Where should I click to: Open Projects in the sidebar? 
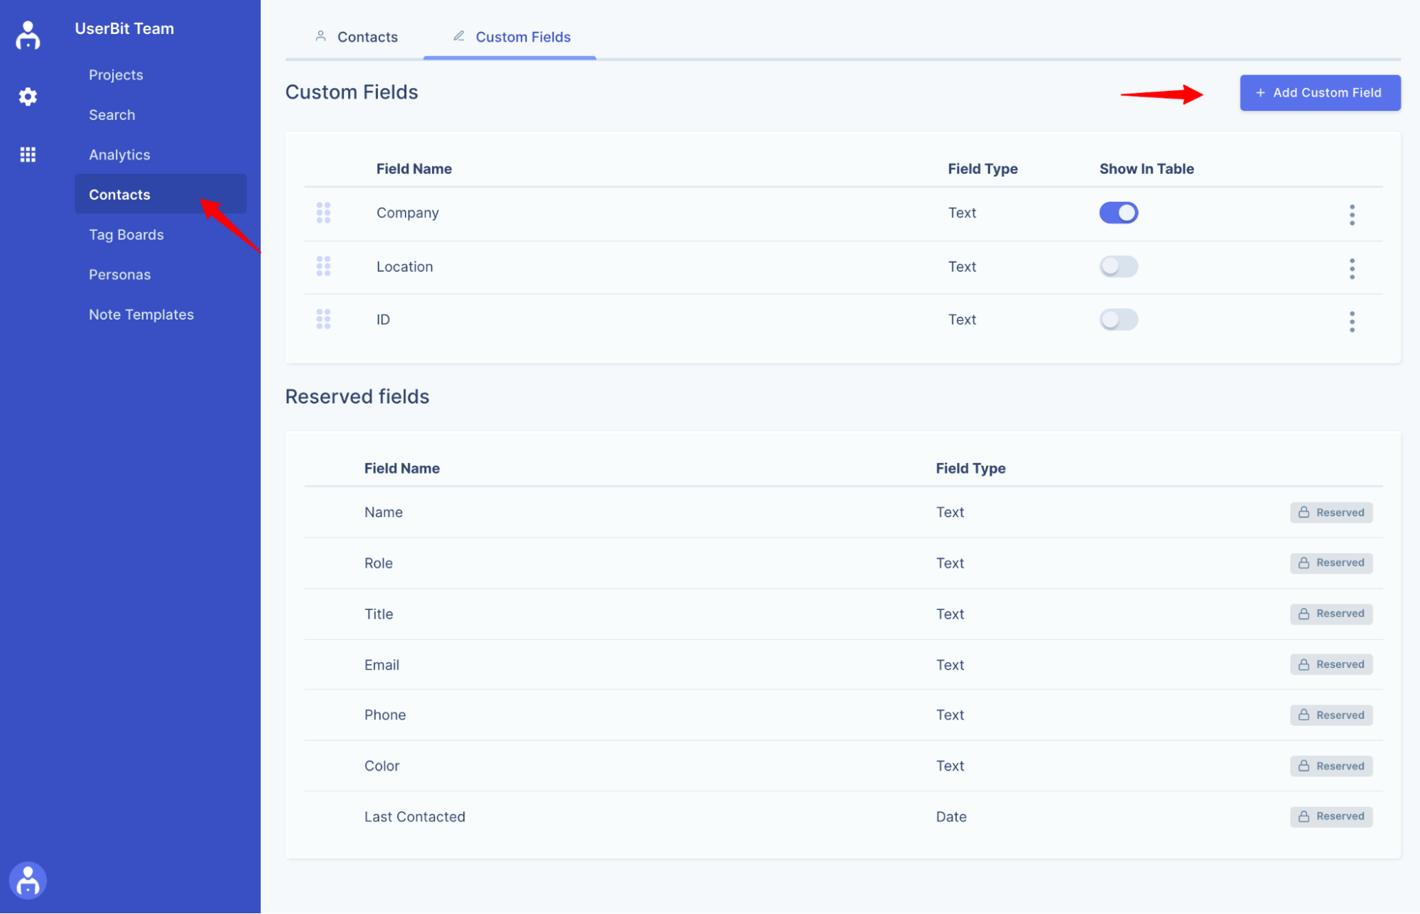coord(116,75)
